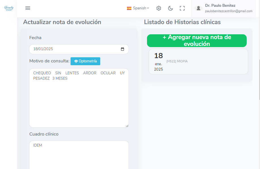
Task: Open the calendar picker in Fecha field
Action: coord(122,49)
